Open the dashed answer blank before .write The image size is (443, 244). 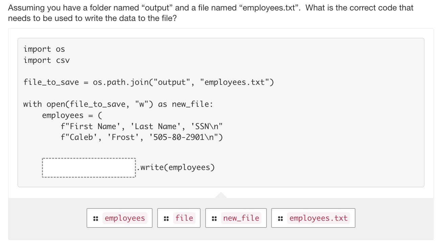(89, 167)
